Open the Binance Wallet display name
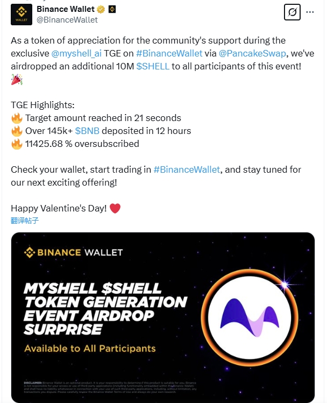 pyautogui.click(x=65, y=9)
